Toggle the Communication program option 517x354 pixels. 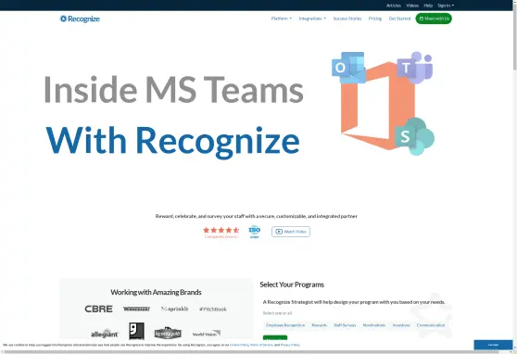point(431,325)
